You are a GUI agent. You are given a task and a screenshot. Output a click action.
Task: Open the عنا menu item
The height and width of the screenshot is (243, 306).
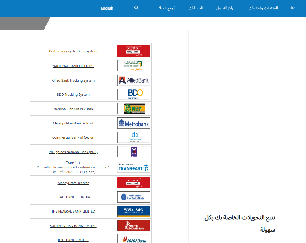pyautogui.click(x=293, y=8)
